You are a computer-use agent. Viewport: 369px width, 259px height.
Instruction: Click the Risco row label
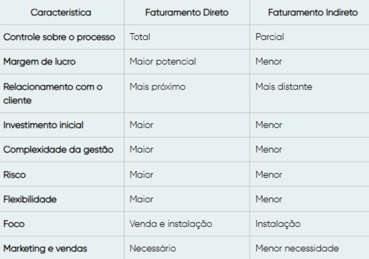tap(14, 175)
